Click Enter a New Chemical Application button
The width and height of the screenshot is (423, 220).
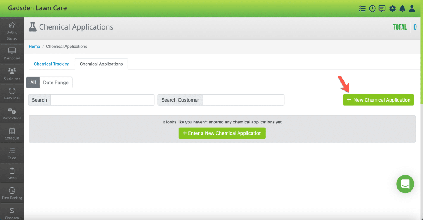pyautogui.click(x=222, y=133)
